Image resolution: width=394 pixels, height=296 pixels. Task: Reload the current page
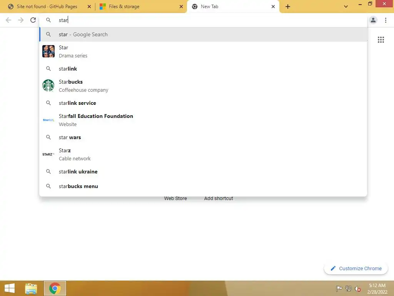[33, 20]
